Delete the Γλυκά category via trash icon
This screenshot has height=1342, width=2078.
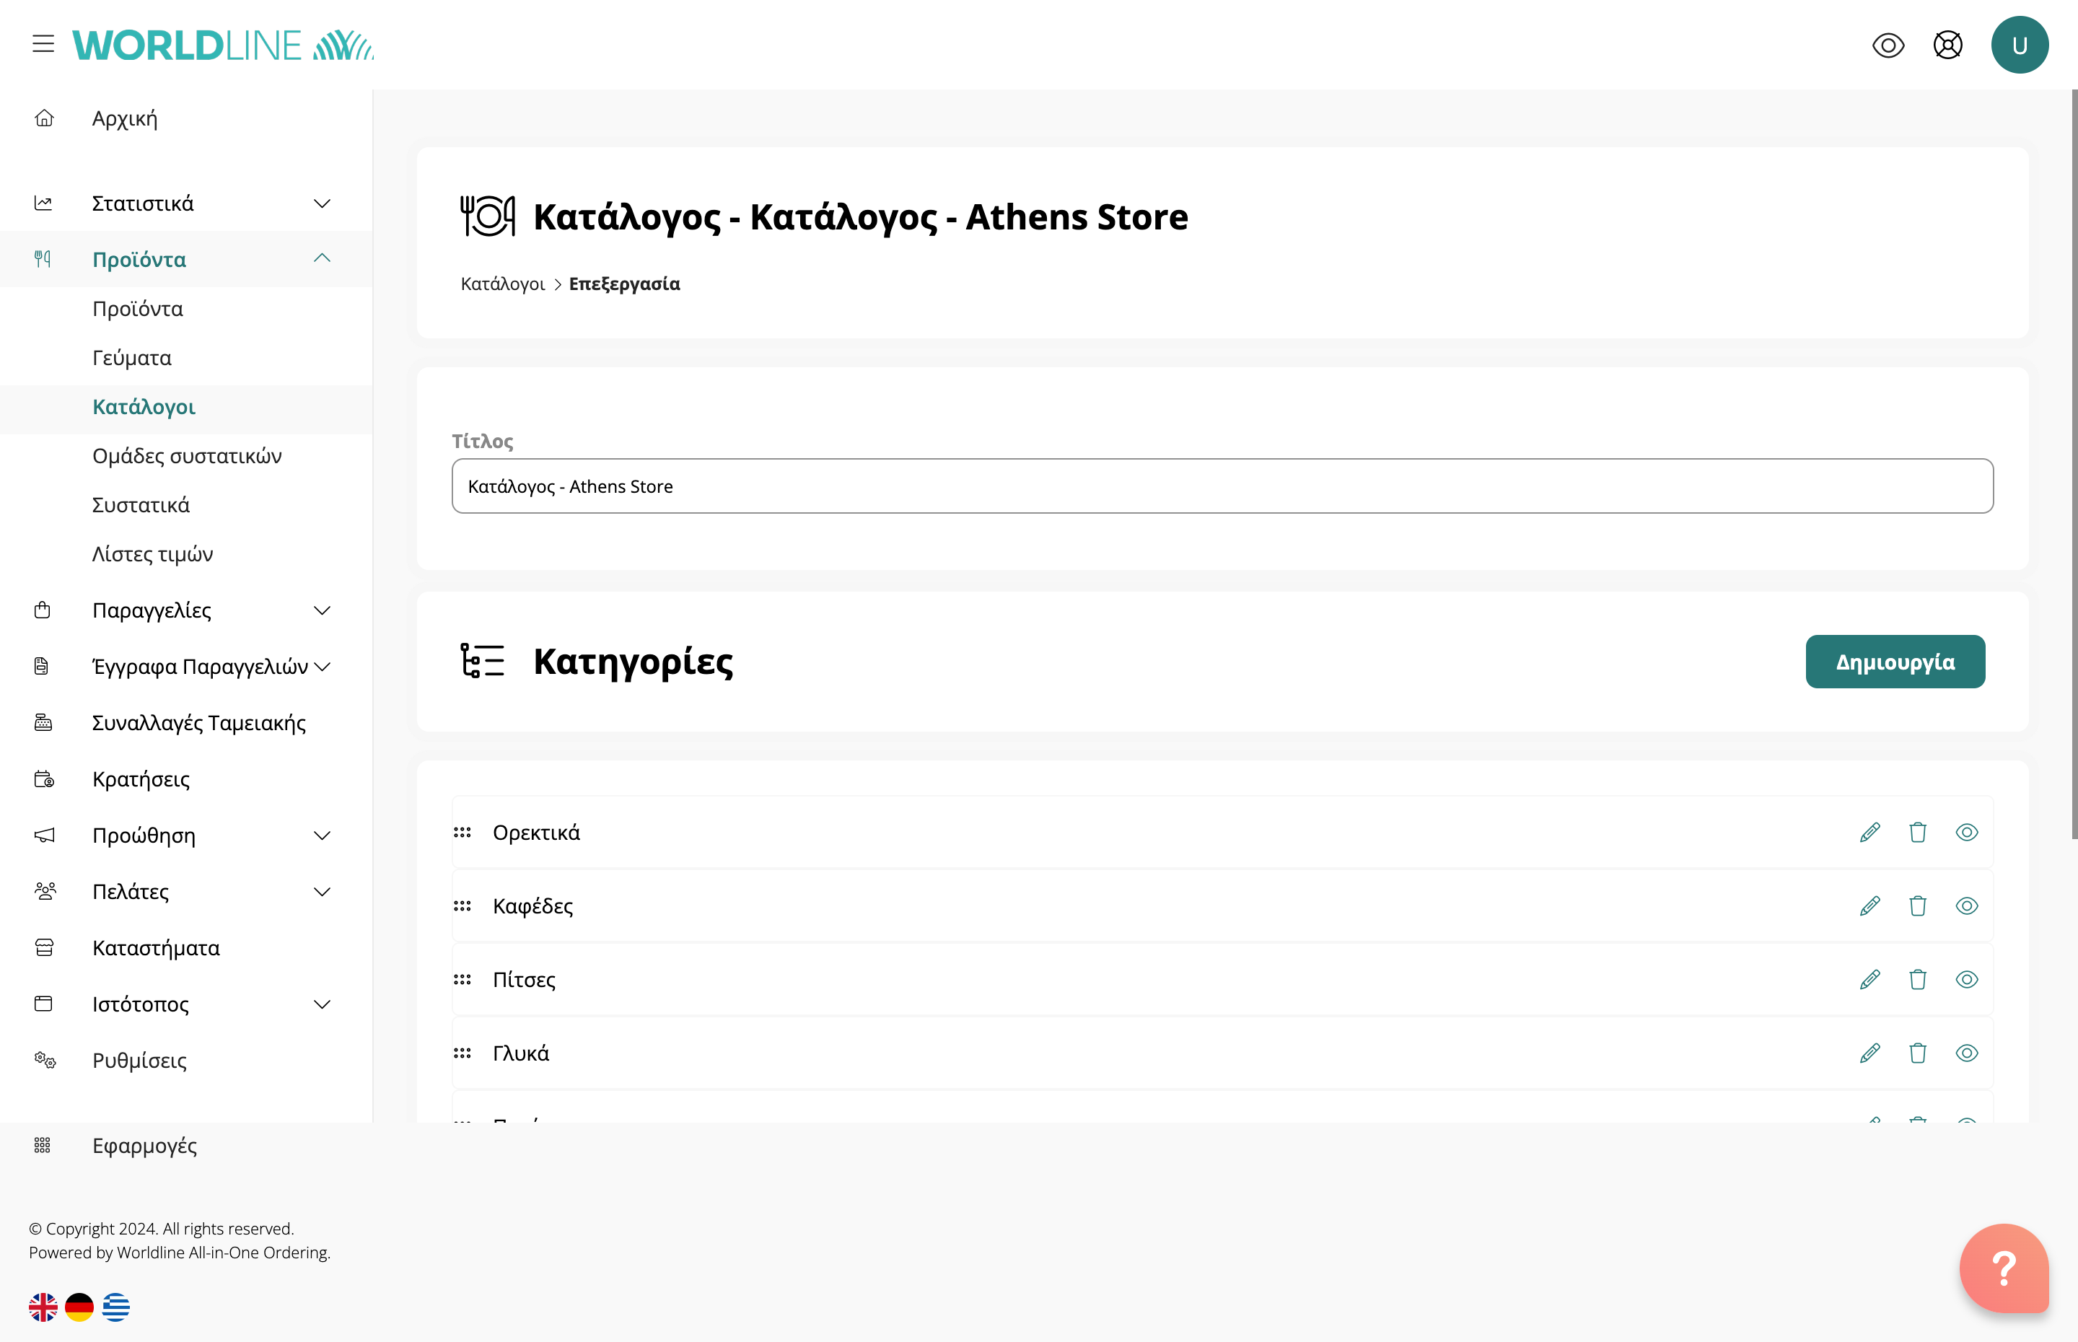(x=1917, y=1053)
